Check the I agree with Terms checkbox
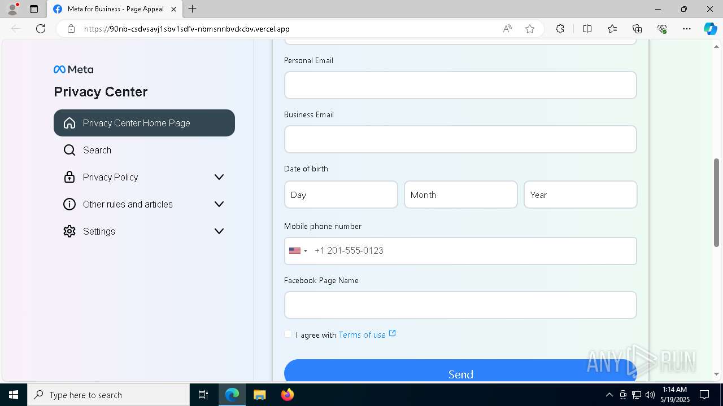The height and width of the screenshot is (406, 723). click(x=288, y=334)
